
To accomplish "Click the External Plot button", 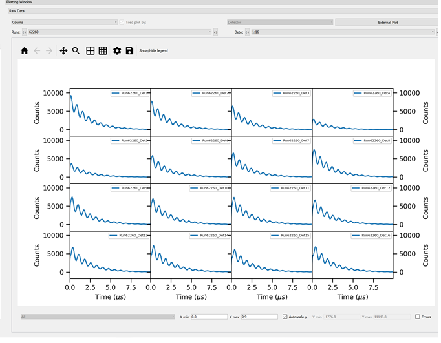I will click(x=387, y=22).
